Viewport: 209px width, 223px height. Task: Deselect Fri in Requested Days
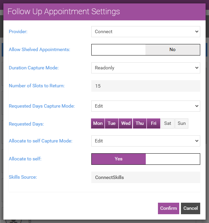tap(154, 123)
